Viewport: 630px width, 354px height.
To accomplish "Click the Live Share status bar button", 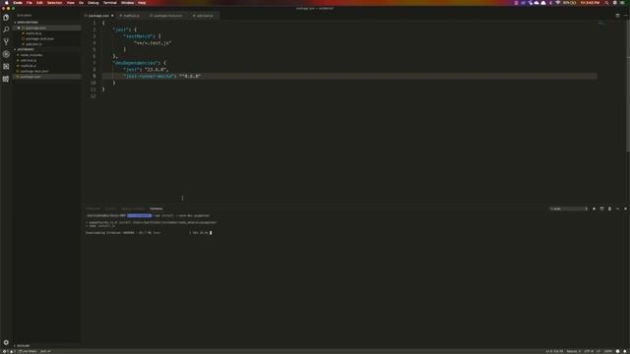I will pyautogui.click(x=29, y=352).
